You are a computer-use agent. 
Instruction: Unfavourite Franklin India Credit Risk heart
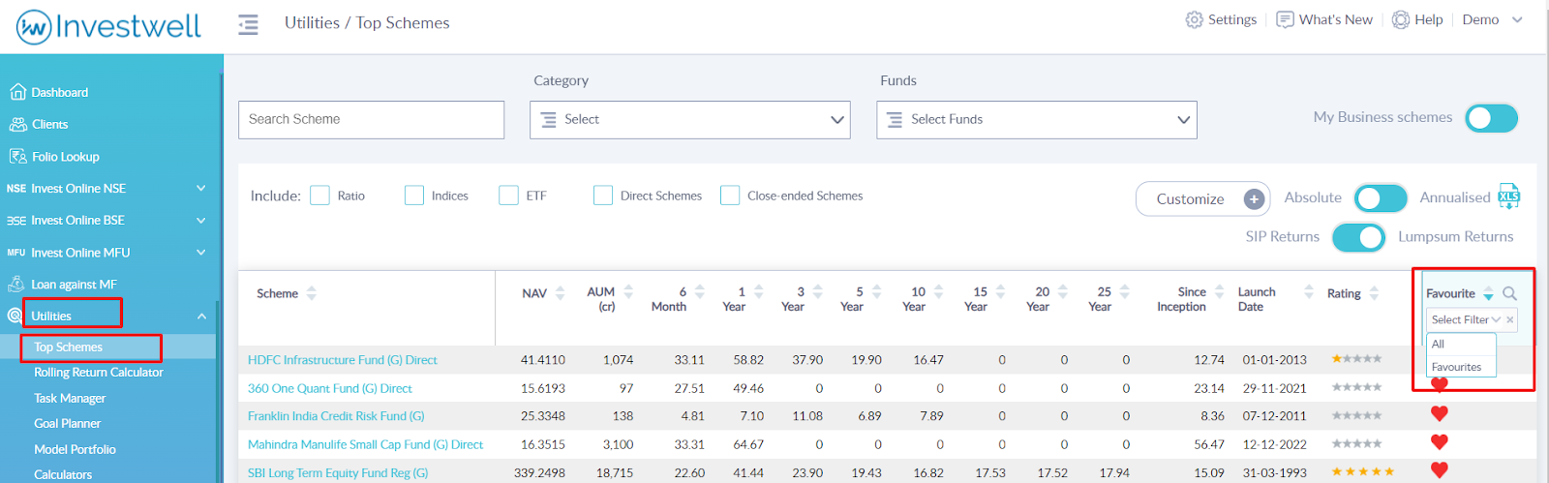[x=1440, y=413]
